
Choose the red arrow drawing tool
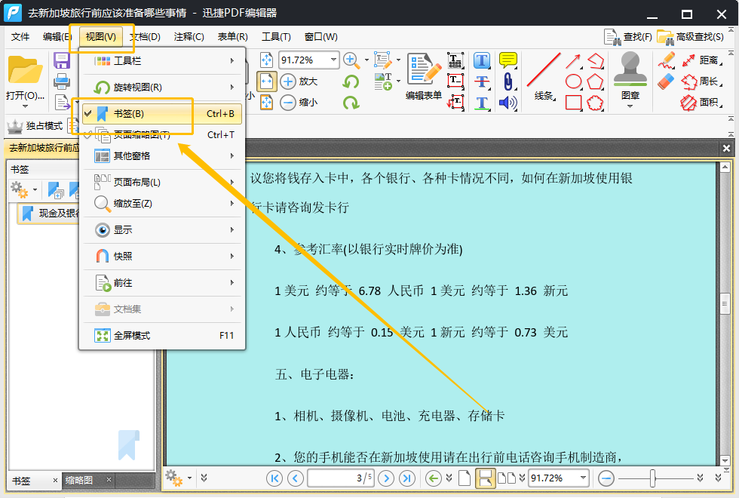click(573, 60)
